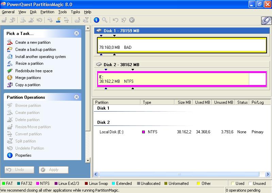
Task: Click the Unused MB column header
Action: click(x=223, y=102)
